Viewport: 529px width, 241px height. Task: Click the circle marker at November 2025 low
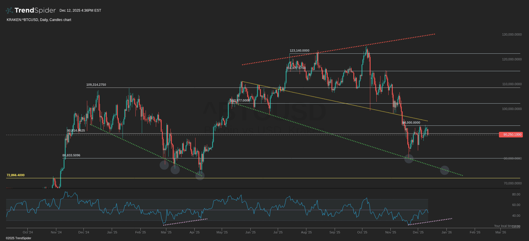409,159
